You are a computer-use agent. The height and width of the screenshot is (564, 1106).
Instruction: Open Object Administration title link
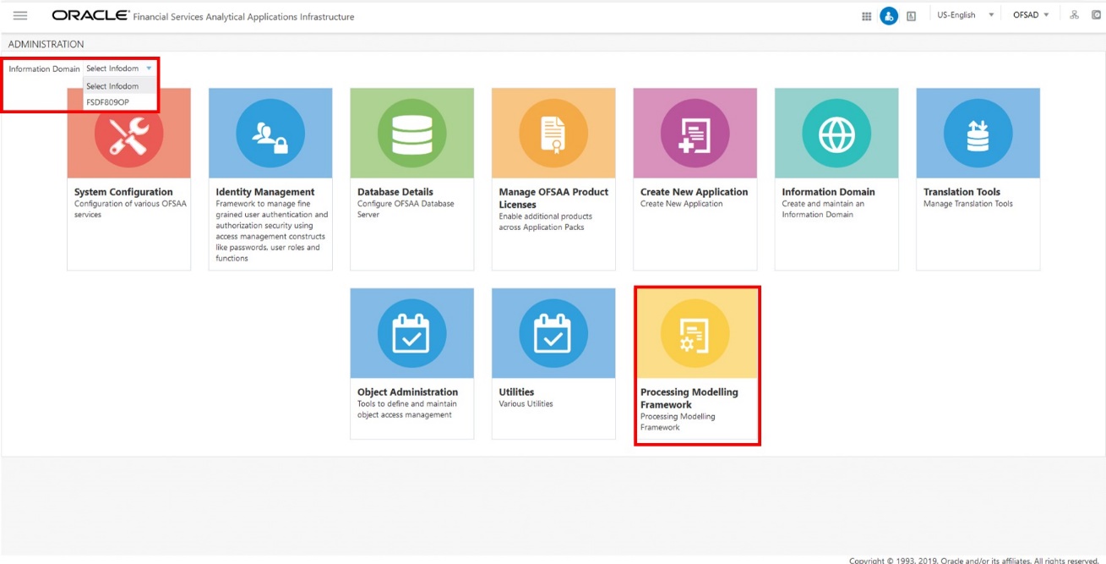[x=408, y=392]
